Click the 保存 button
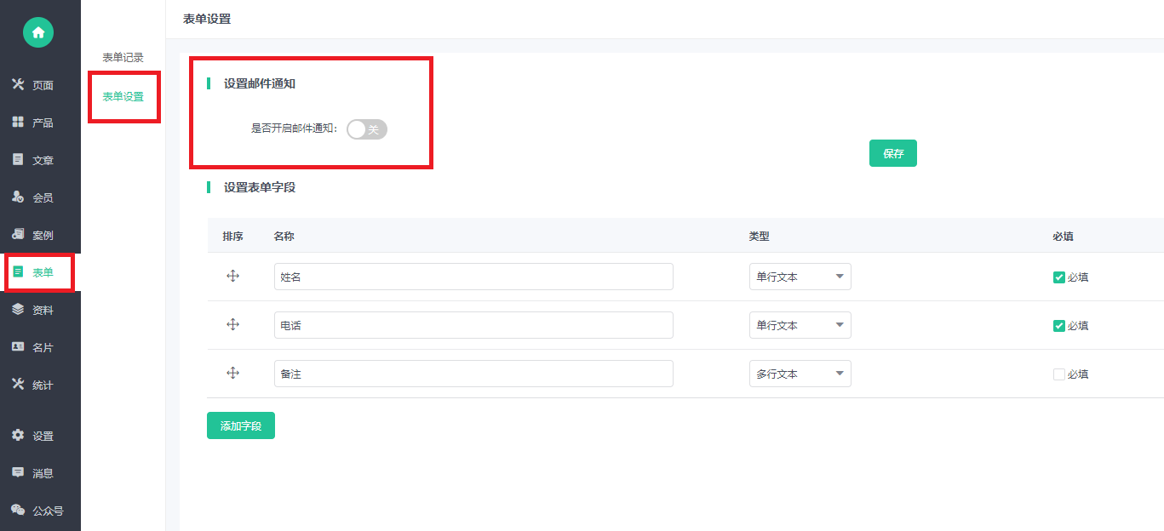The width and height of the screenshot is (1164, 531). pos(892,153)
